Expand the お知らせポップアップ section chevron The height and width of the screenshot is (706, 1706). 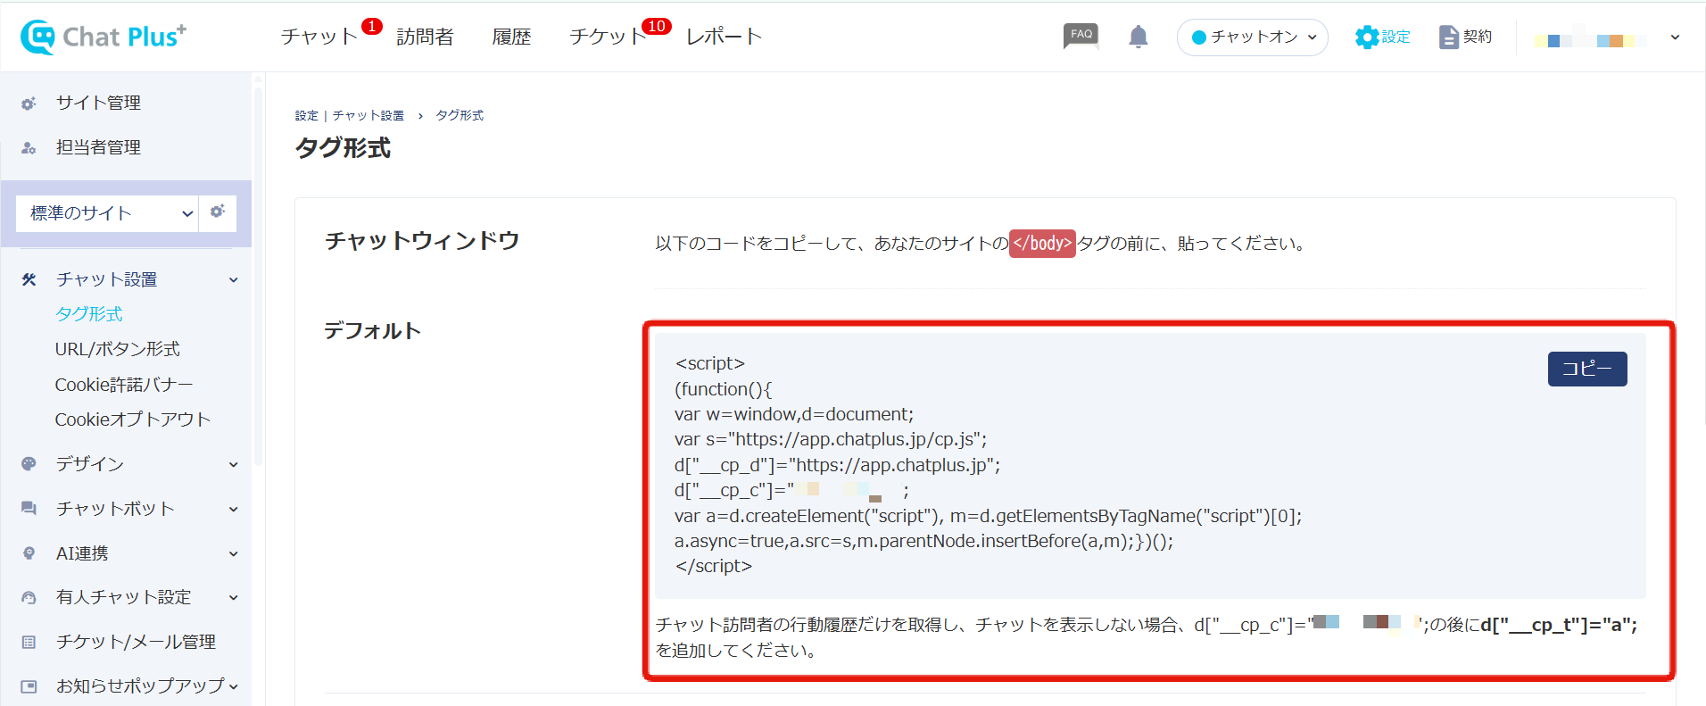click(234, 686)
